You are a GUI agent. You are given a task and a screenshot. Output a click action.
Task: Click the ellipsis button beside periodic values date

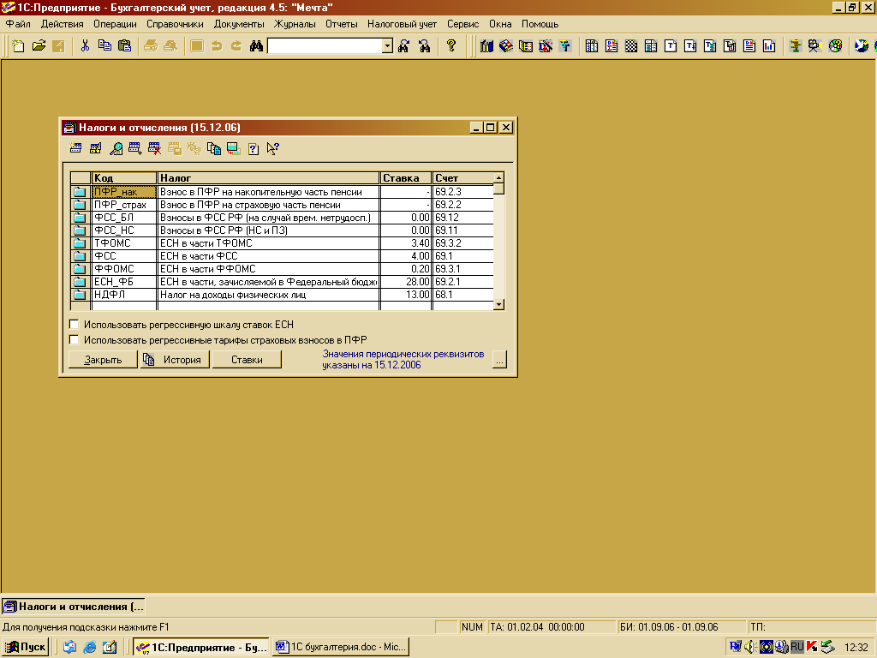500,360
